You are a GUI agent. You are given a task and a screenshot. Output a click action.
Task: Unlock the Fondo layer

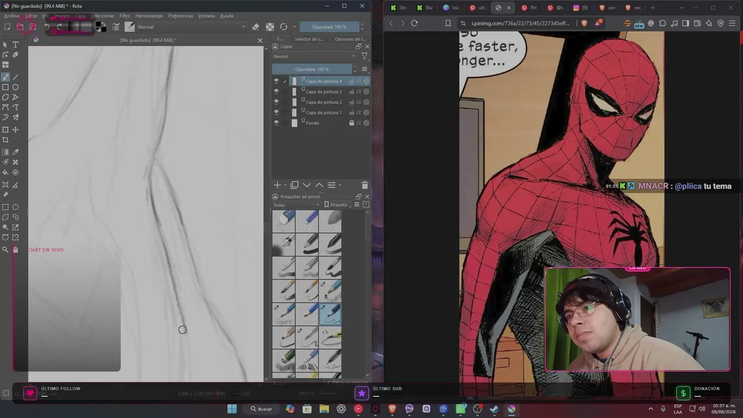(x=351, y=123)
